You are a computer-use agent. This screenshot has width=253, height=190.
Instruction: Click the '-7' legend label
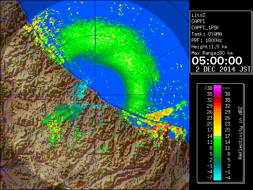(x=210, y=177)
